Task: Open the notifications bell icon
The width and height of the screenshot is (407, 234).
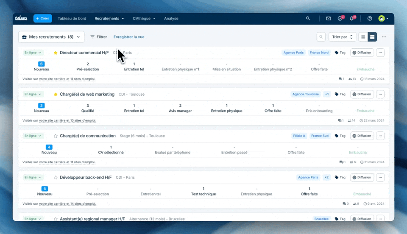Action: 352,18
